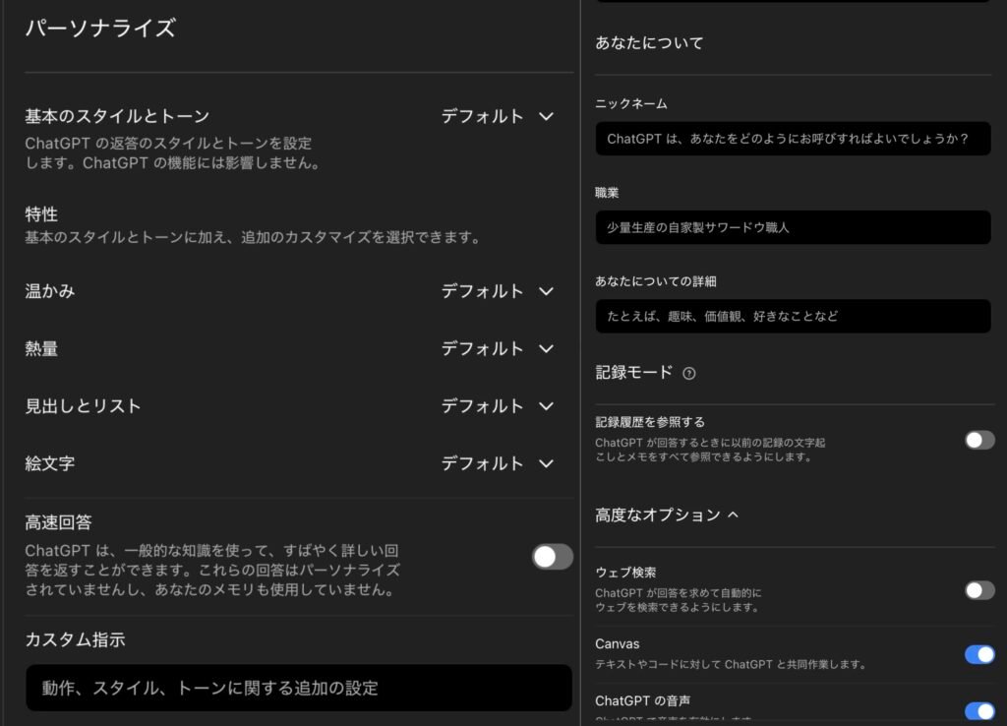
Task: Click the ウェブ検索 label text
Action: (625, 572)
